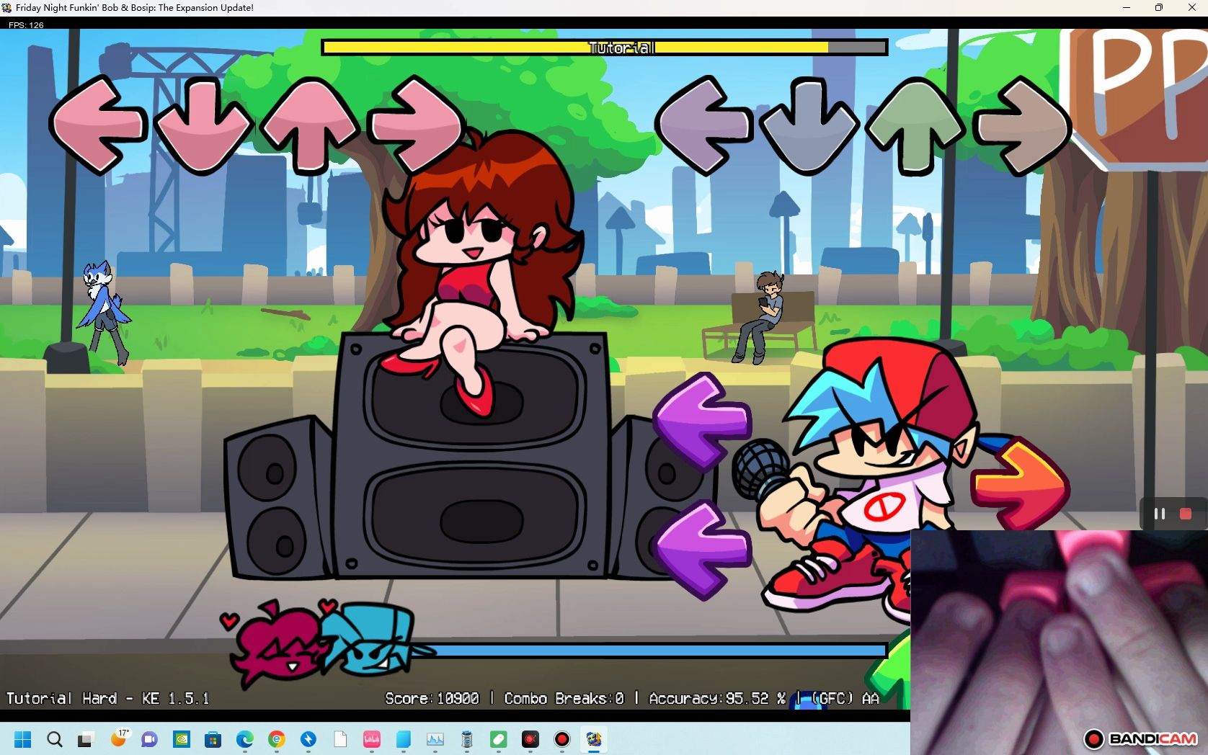Open the Microsoft Store
This screenshot has height=755, width=1208.
click(211, 740)
